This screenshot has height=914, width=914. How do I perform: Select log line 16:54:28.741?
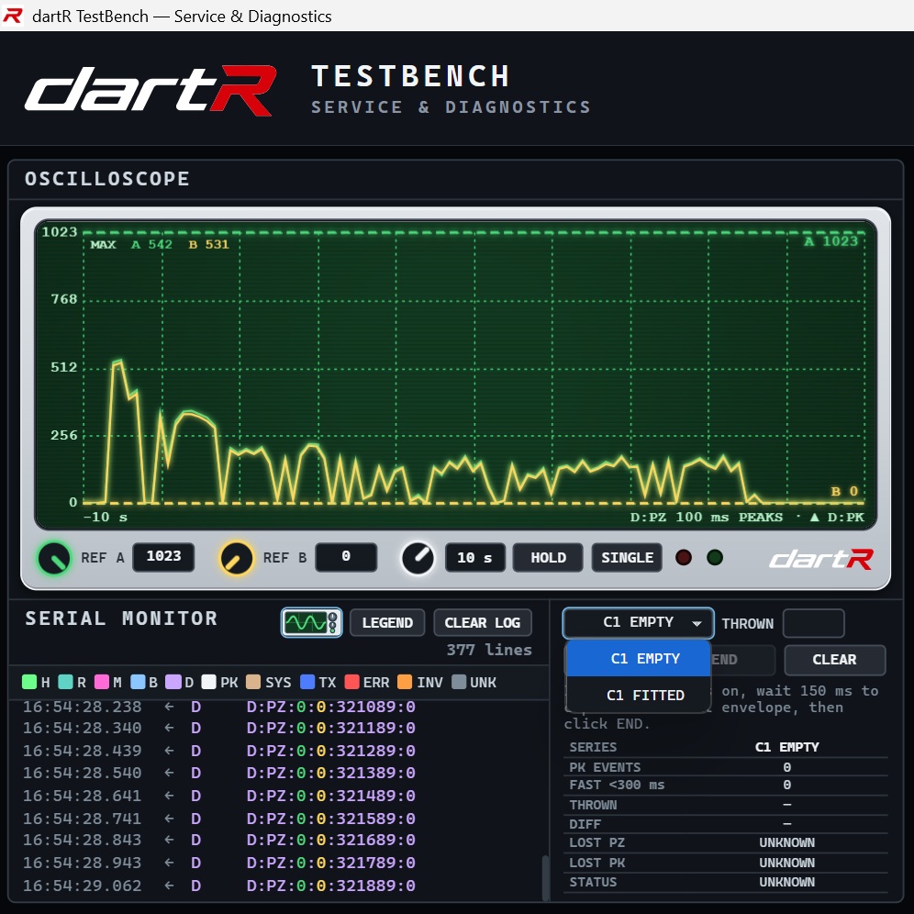click(218, 819)
